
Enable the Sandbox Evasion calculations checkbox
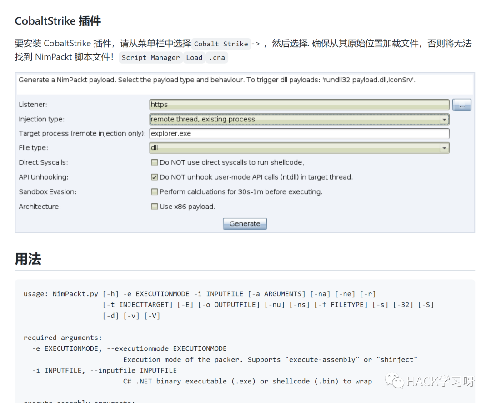click(x=155, y=192)
